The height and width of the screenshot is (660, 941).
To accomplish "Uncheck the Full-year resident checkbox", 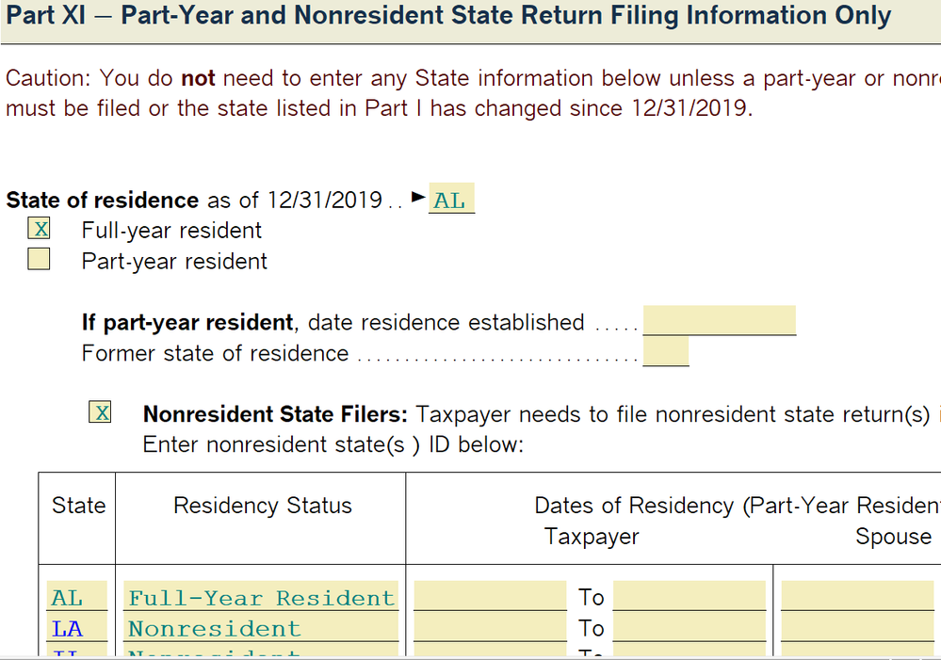I will (x=39, y=230).
